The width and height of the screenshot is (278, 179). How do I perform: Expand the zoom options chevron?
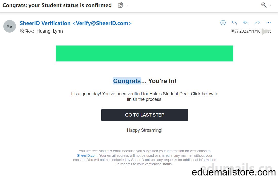coord(270,6)
